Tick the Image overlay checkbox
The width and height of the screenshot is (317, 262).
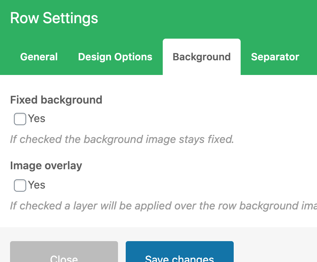20,185
